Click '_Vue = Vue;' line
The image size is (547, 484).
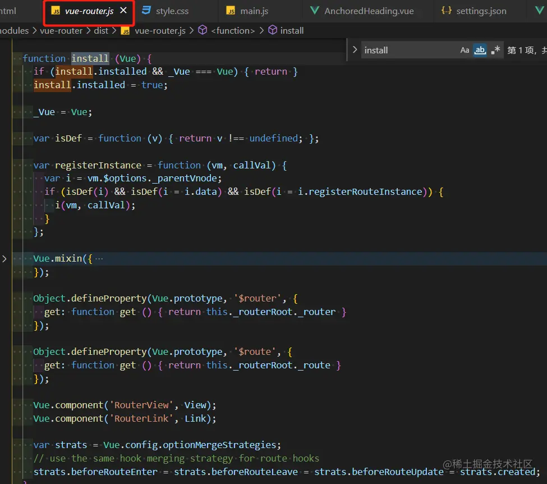[x=63, y=112]
